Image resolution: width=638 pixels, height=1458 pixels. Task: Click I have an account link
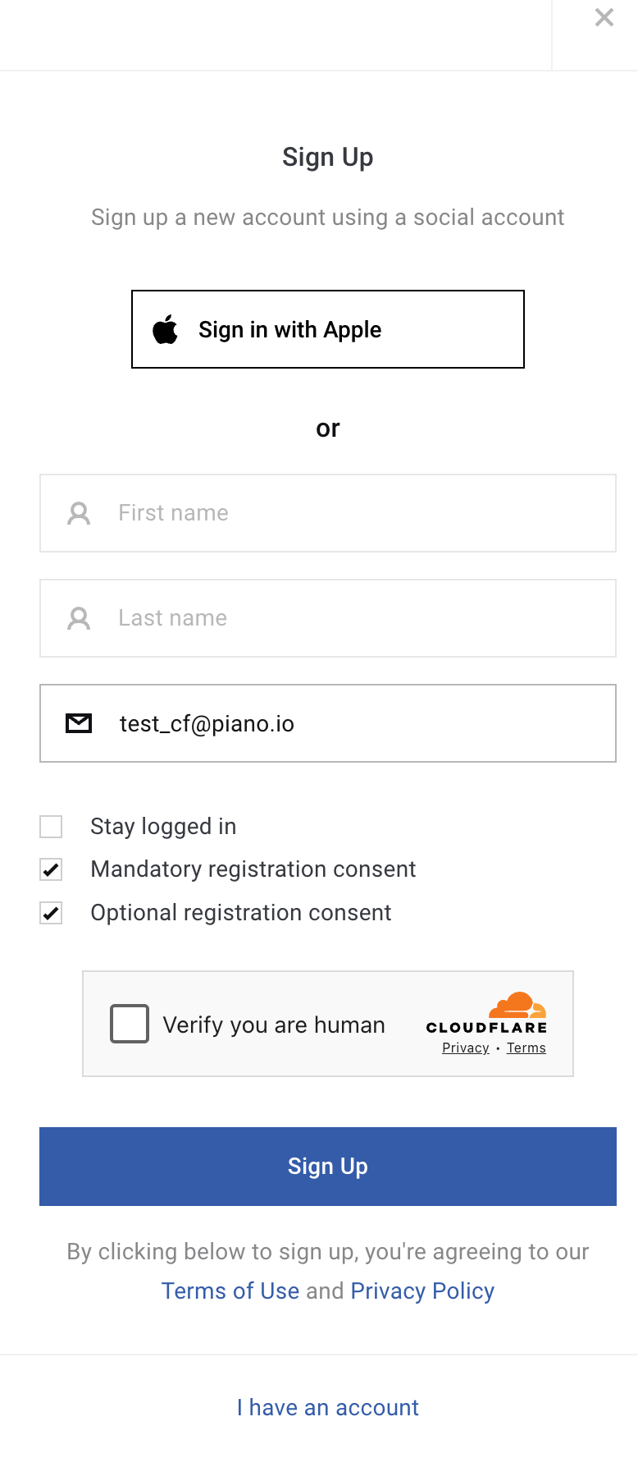point(328,1407)
